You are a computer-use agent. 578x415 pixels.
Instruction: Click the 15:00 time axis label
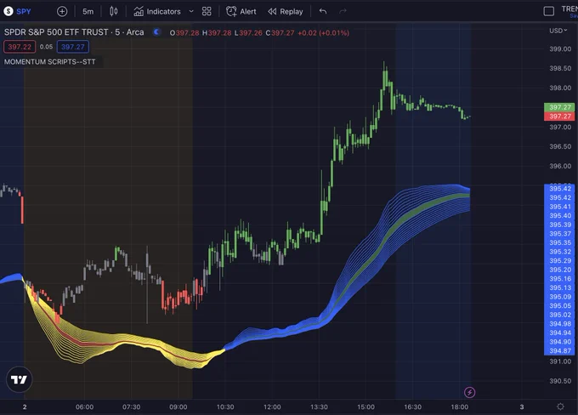365,406
